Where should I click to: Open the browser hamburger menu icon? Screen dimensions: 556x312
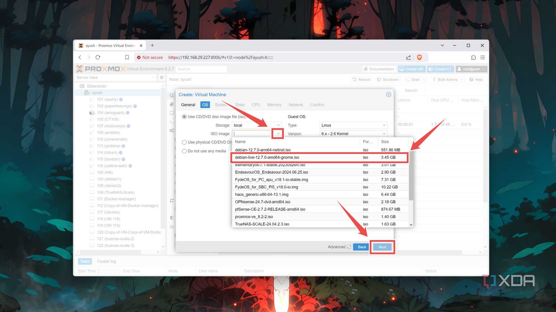483,57
